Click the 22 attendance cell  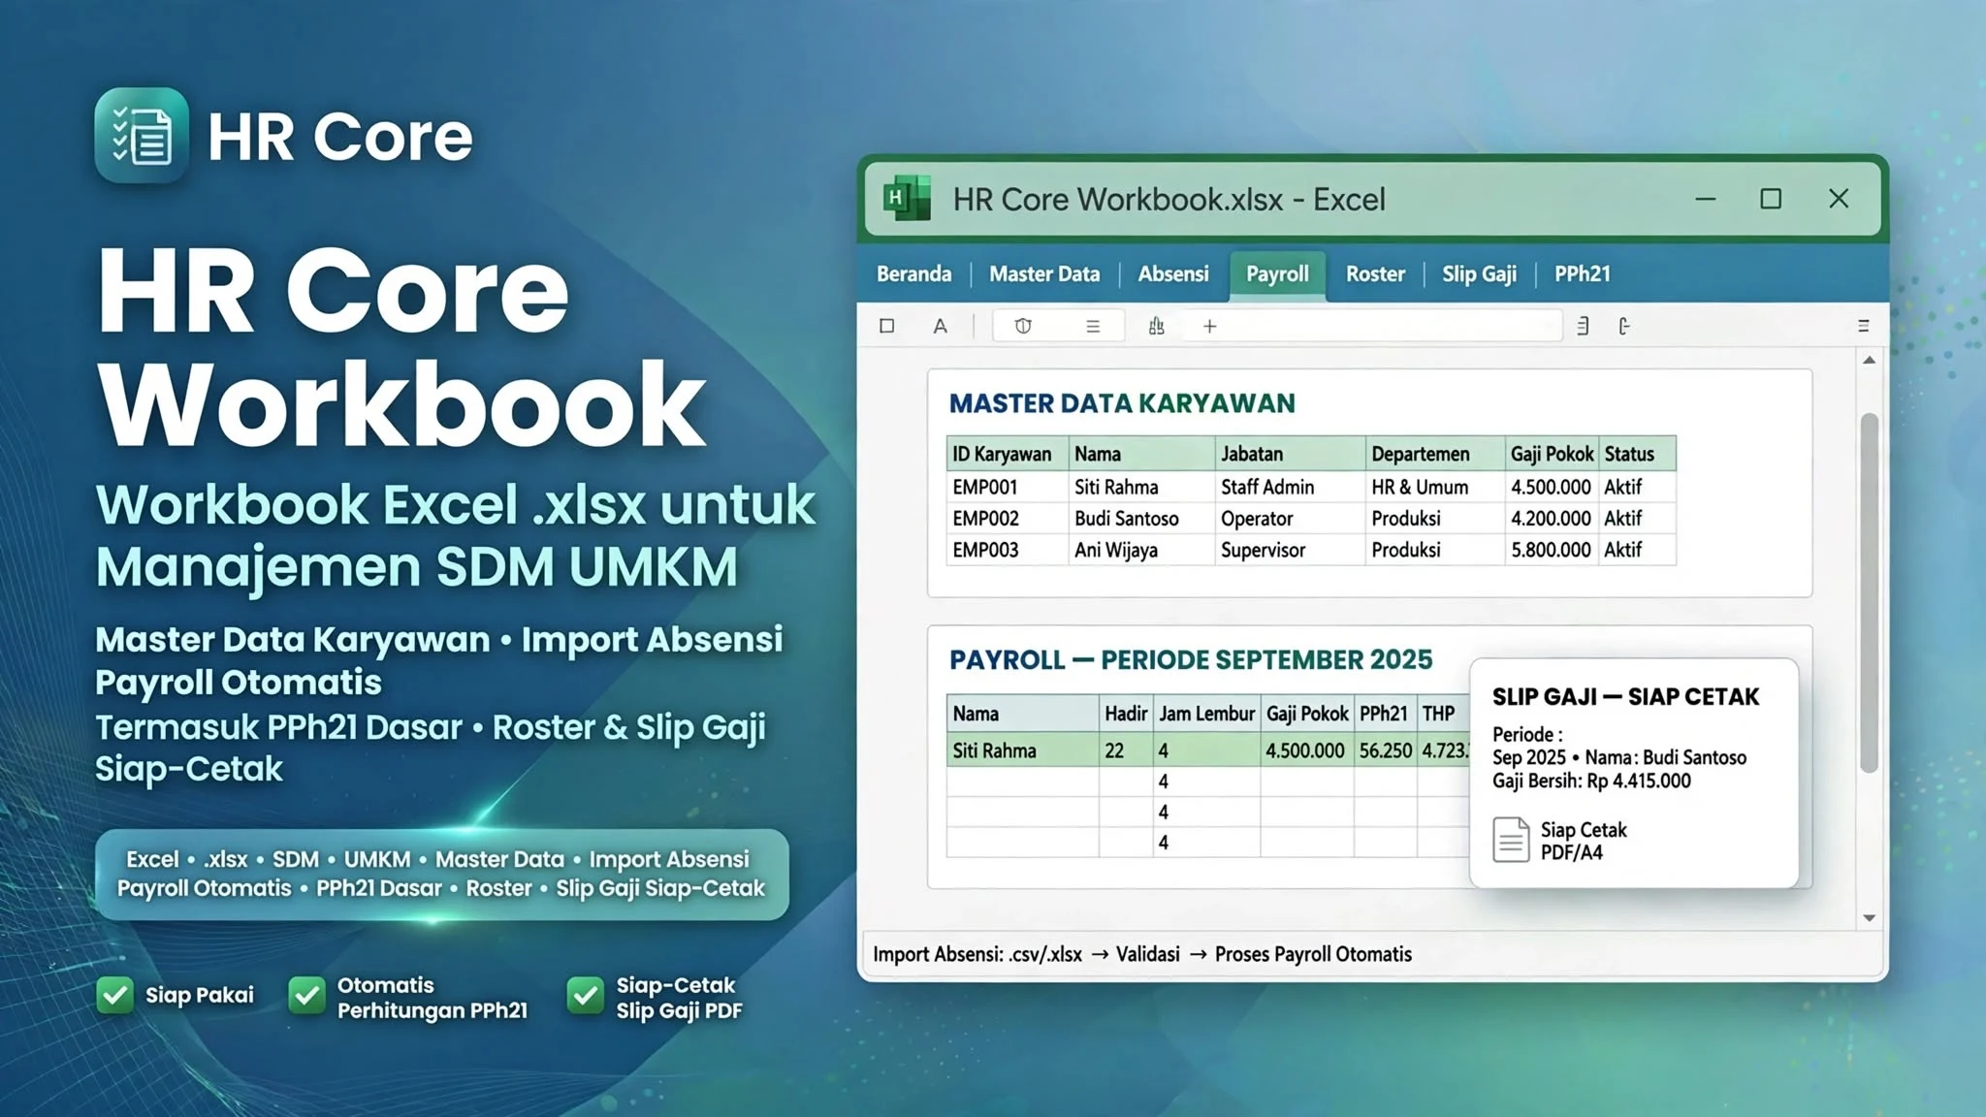pos(1125,750)
